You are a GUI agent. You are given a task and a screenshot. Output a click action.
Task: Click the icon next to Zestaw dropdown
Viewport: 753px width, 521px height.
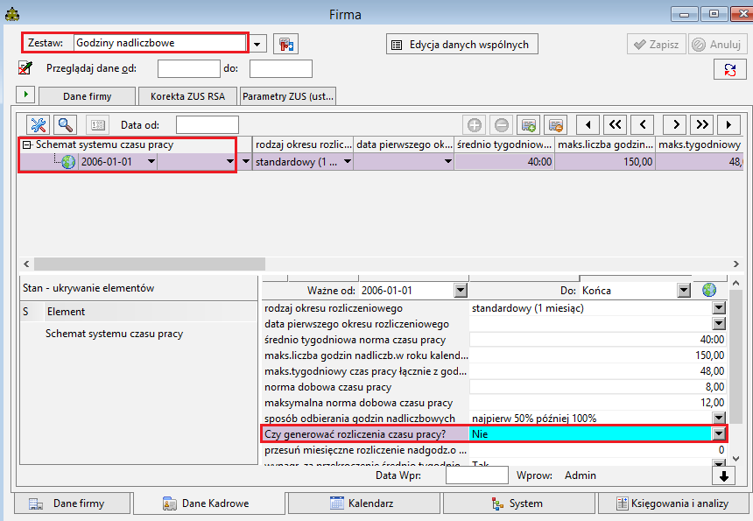(x=285, y=44)
